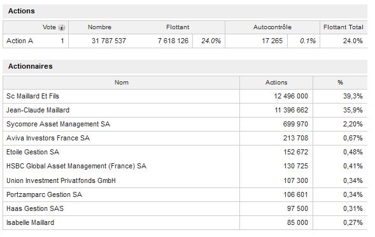Click the Vote info icon
This screenshot has width=375, height=237.
coord(62,28)
